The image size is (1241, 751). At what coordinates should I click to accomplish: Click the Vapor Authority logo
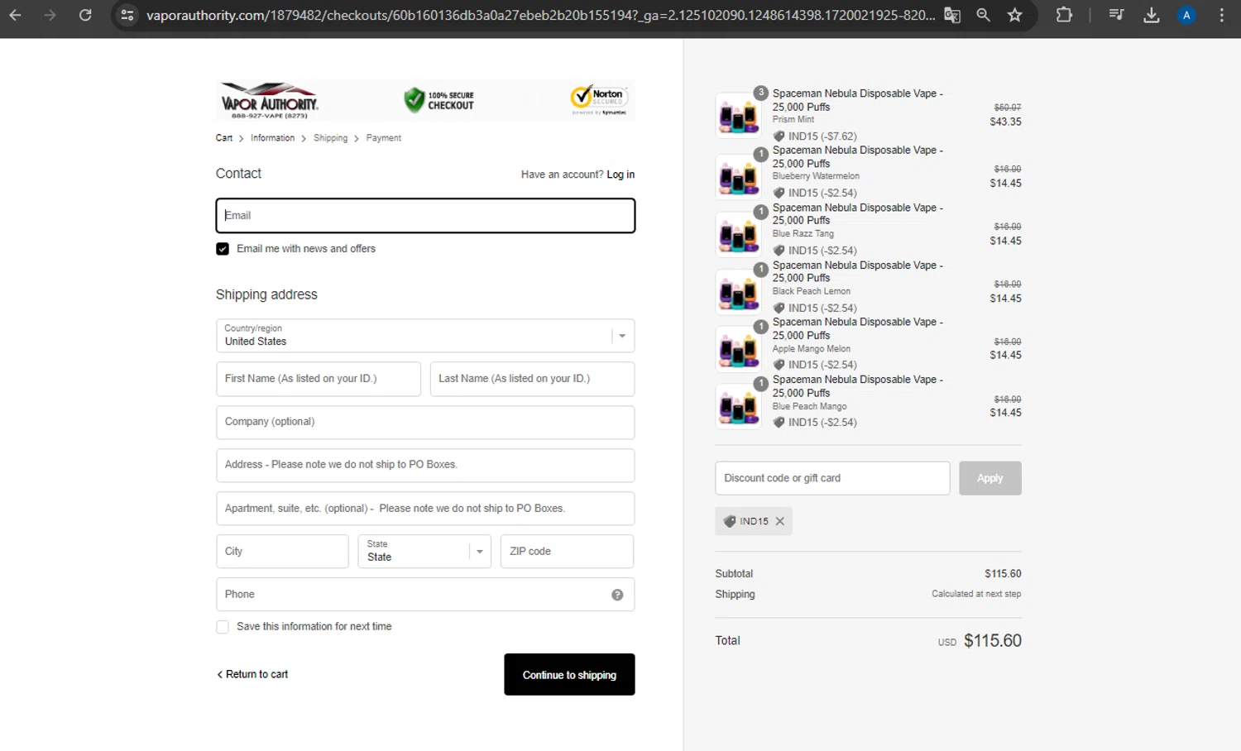pos(270,100)
